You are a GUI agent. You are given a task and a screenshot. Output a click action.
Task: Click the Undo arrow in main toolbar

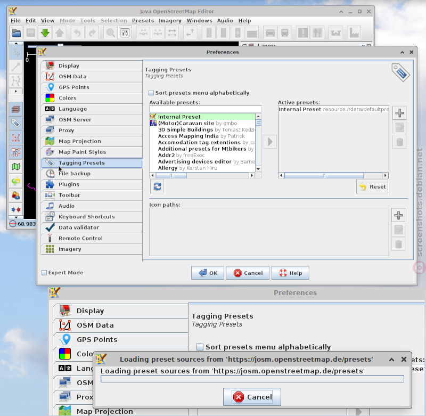[77, 33]
